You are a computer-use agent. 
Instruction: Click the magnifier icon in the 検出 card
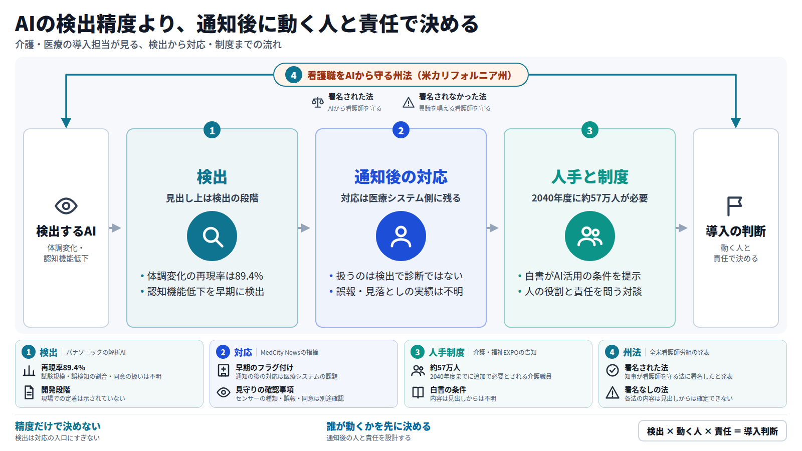[x=212, y=236]
